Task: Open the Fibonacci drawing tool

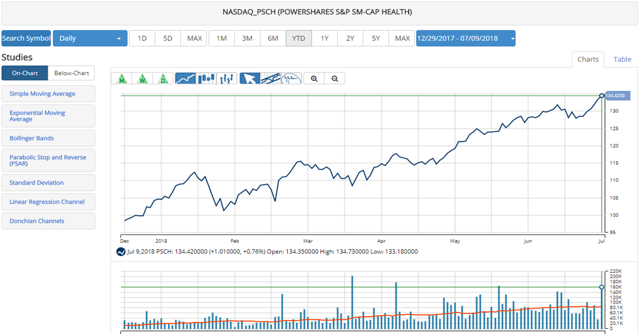Action: point(291,78)
